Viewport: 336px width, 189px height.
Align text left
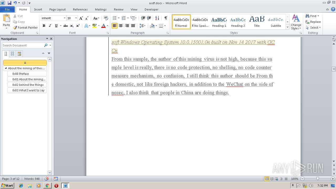[114, 26]
